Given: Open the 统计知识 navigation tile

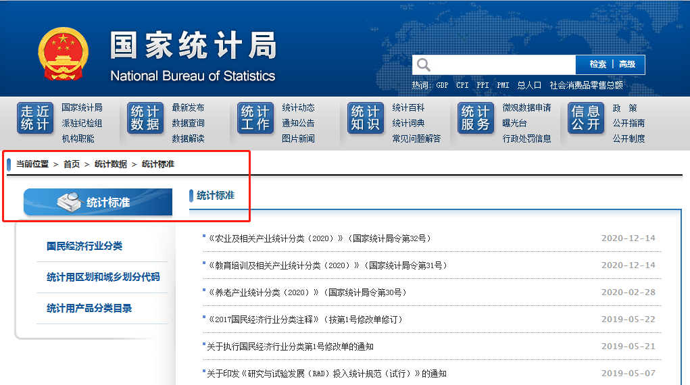Looking at the screenshot, I should tap(366, 118).
